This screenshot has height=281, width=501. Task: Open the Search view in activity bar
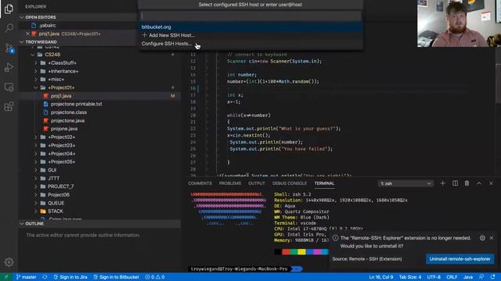pos(9,28)
